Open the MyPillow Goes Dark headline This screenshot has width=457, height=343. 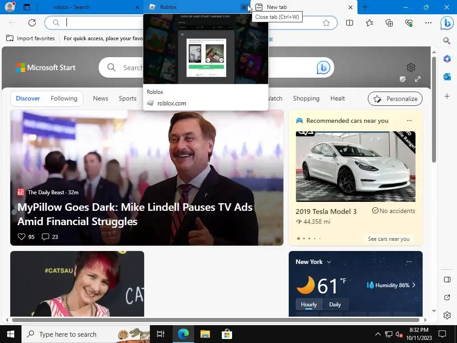pyautogui.click(x=135, y=214)
